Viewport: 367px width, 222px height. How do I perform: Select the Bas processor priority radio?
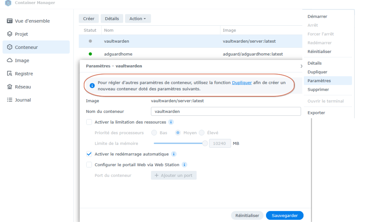[154, 133]
